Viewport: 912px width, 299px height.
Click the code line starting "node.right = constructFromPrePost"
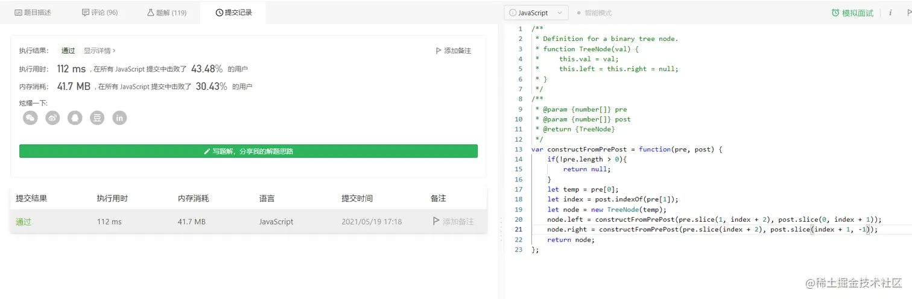pyautogui.click(x=712, y=230)
